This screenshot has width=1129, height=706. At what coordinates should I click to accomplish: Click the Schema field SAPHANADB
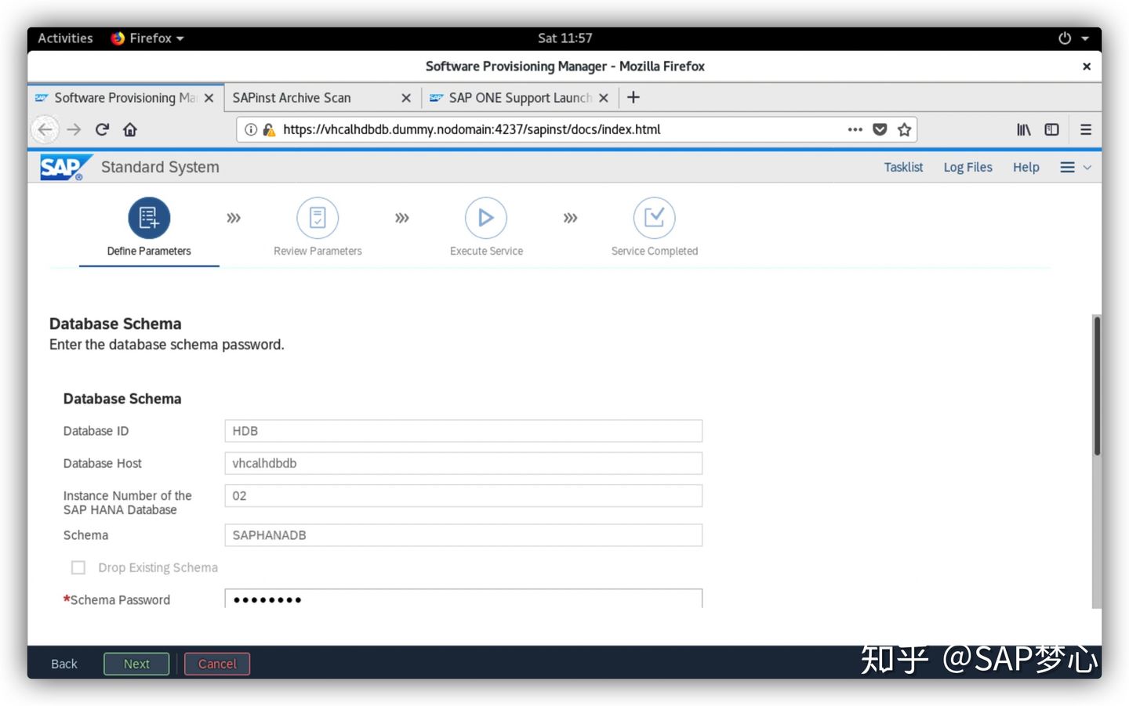click(463, 535)
